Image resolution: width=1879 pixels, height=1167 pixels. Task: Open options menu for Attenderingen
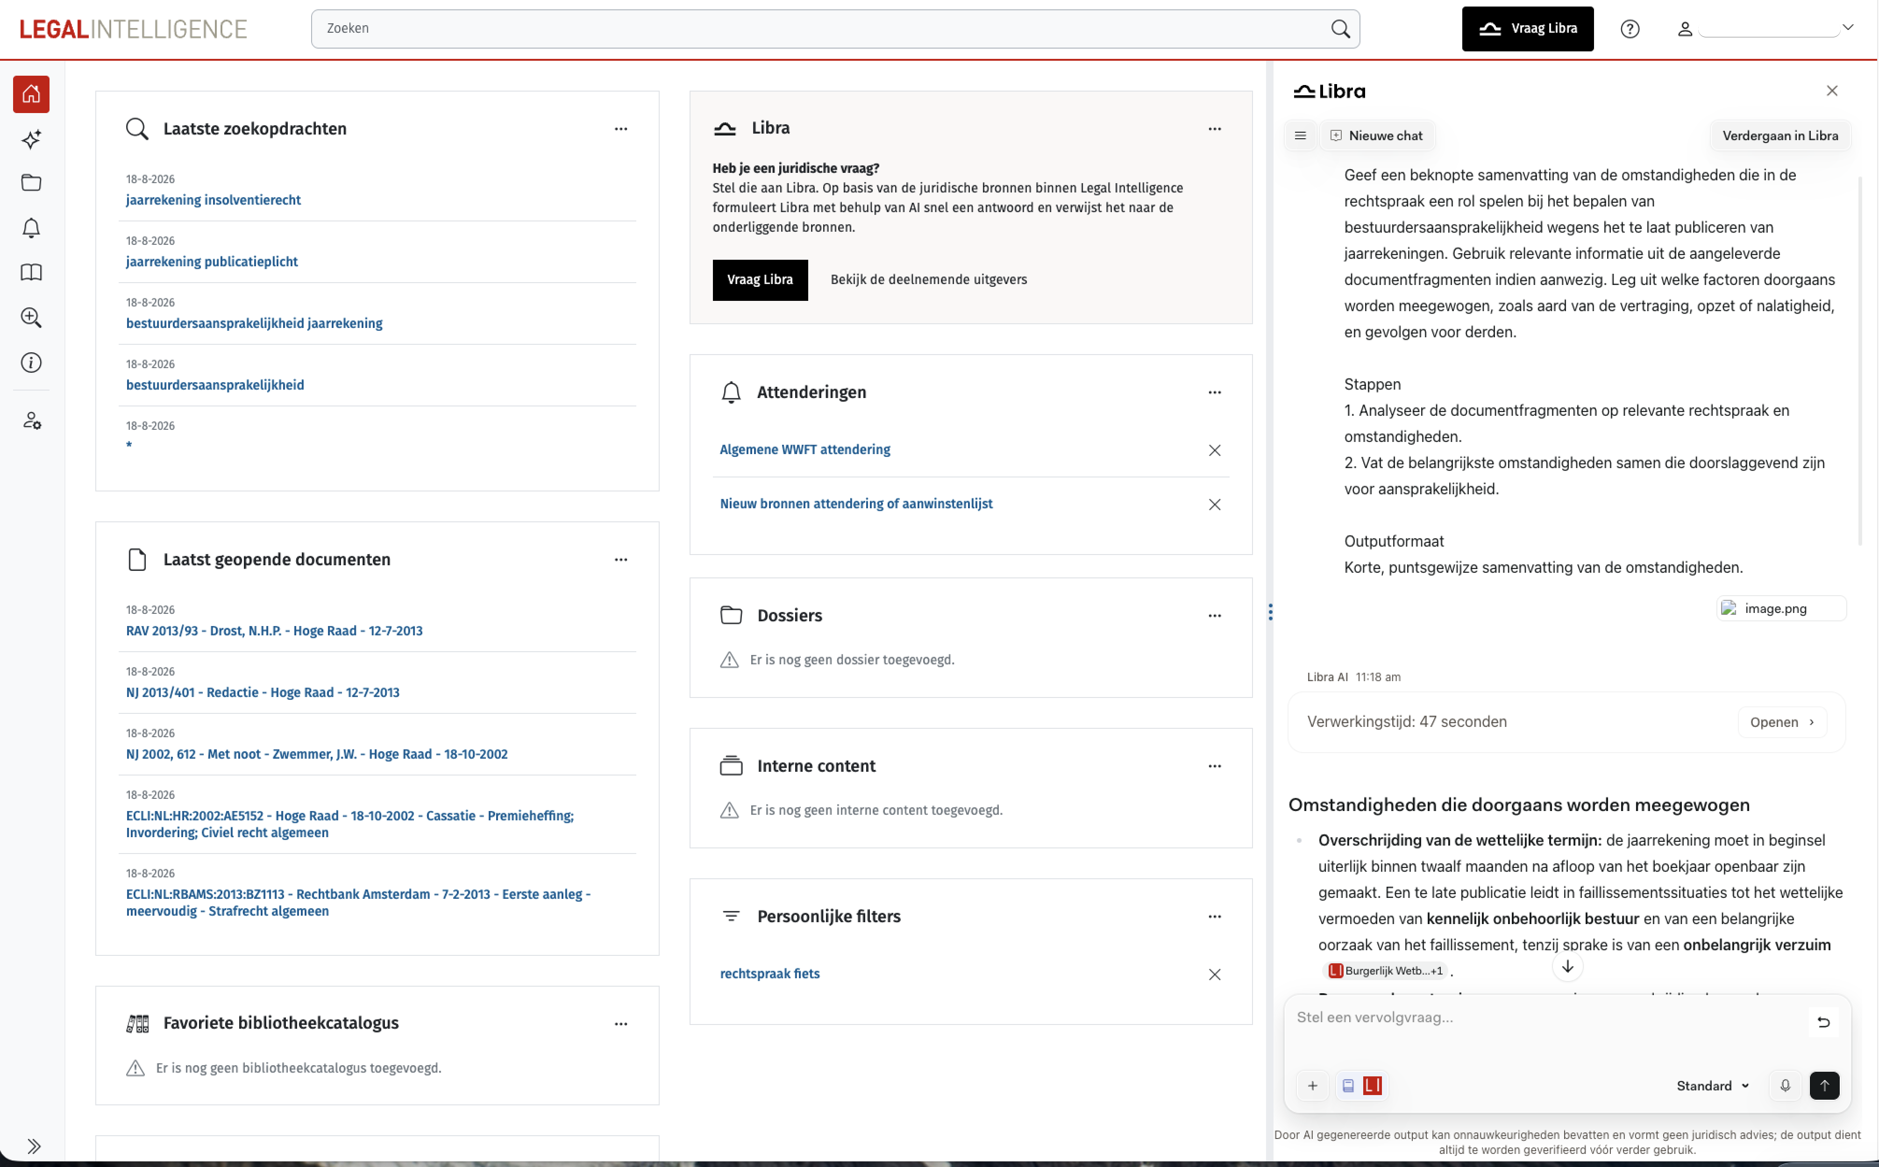[x=1214, y=392]
